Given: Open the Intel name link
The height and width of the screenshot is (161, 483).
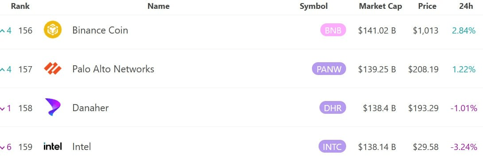Looking at the screenshot, I should [x=82, y=146].
